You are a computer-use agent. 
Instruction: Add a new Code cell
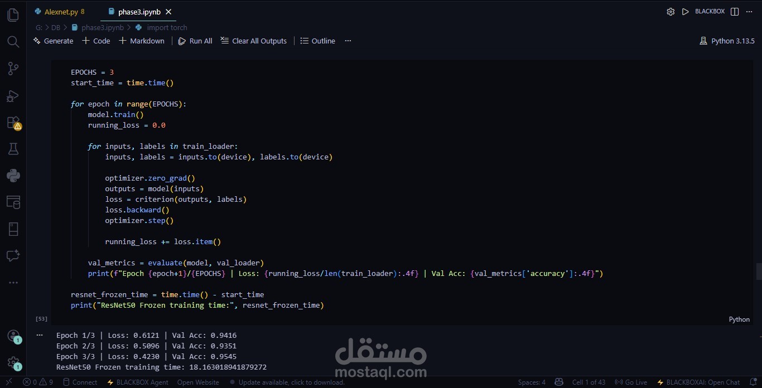tap(96, 41)
